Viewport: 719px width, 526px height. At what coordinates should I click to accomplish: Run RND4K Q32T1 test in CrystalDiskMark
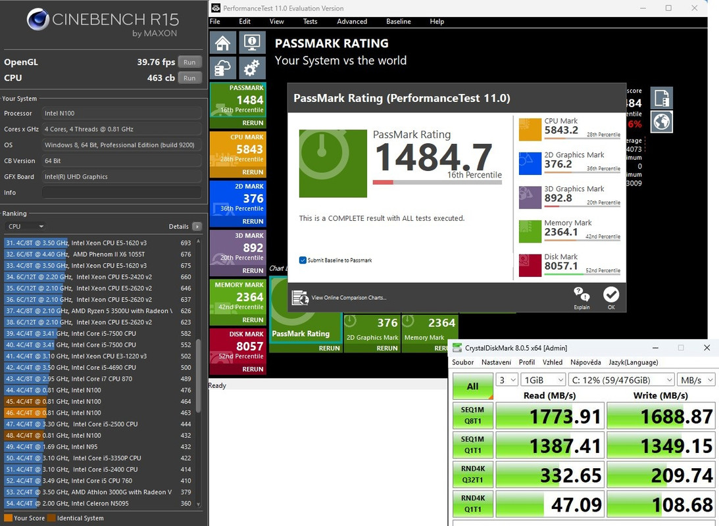[x=472, y=474]
